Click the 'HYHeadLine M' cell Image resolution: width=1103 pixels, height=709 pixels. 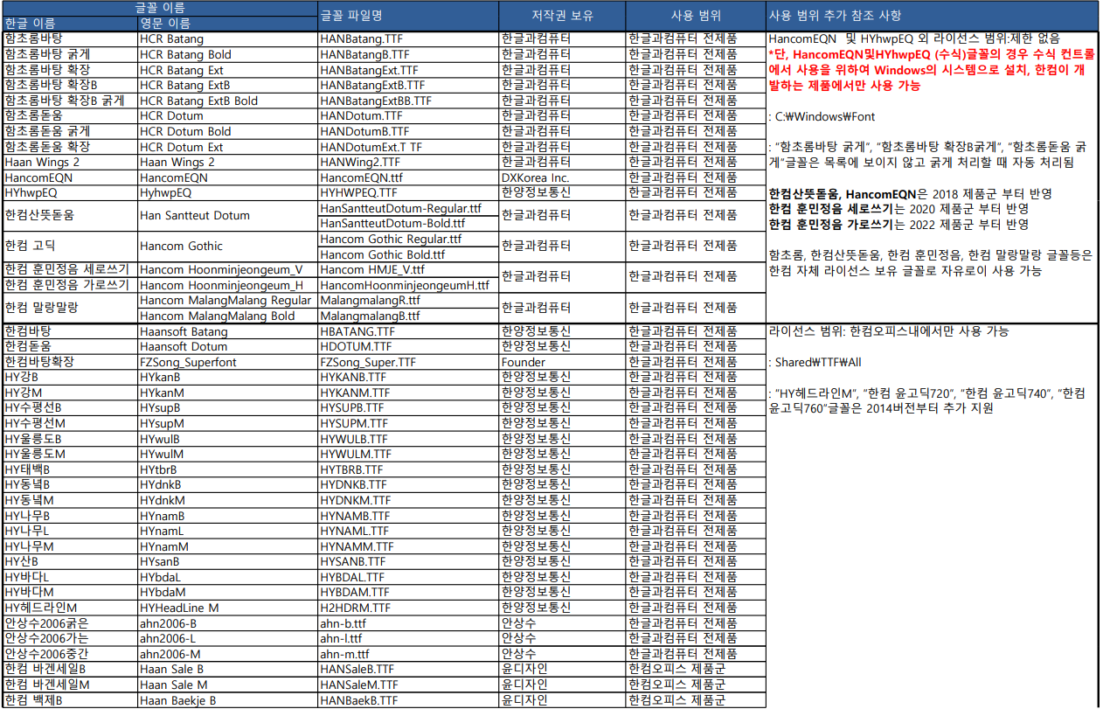coord(227,608)
